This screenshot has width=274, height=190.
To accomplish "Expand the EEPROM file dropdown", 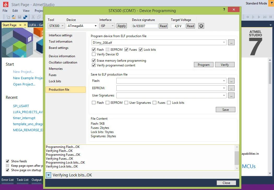I will pos(224,88).
